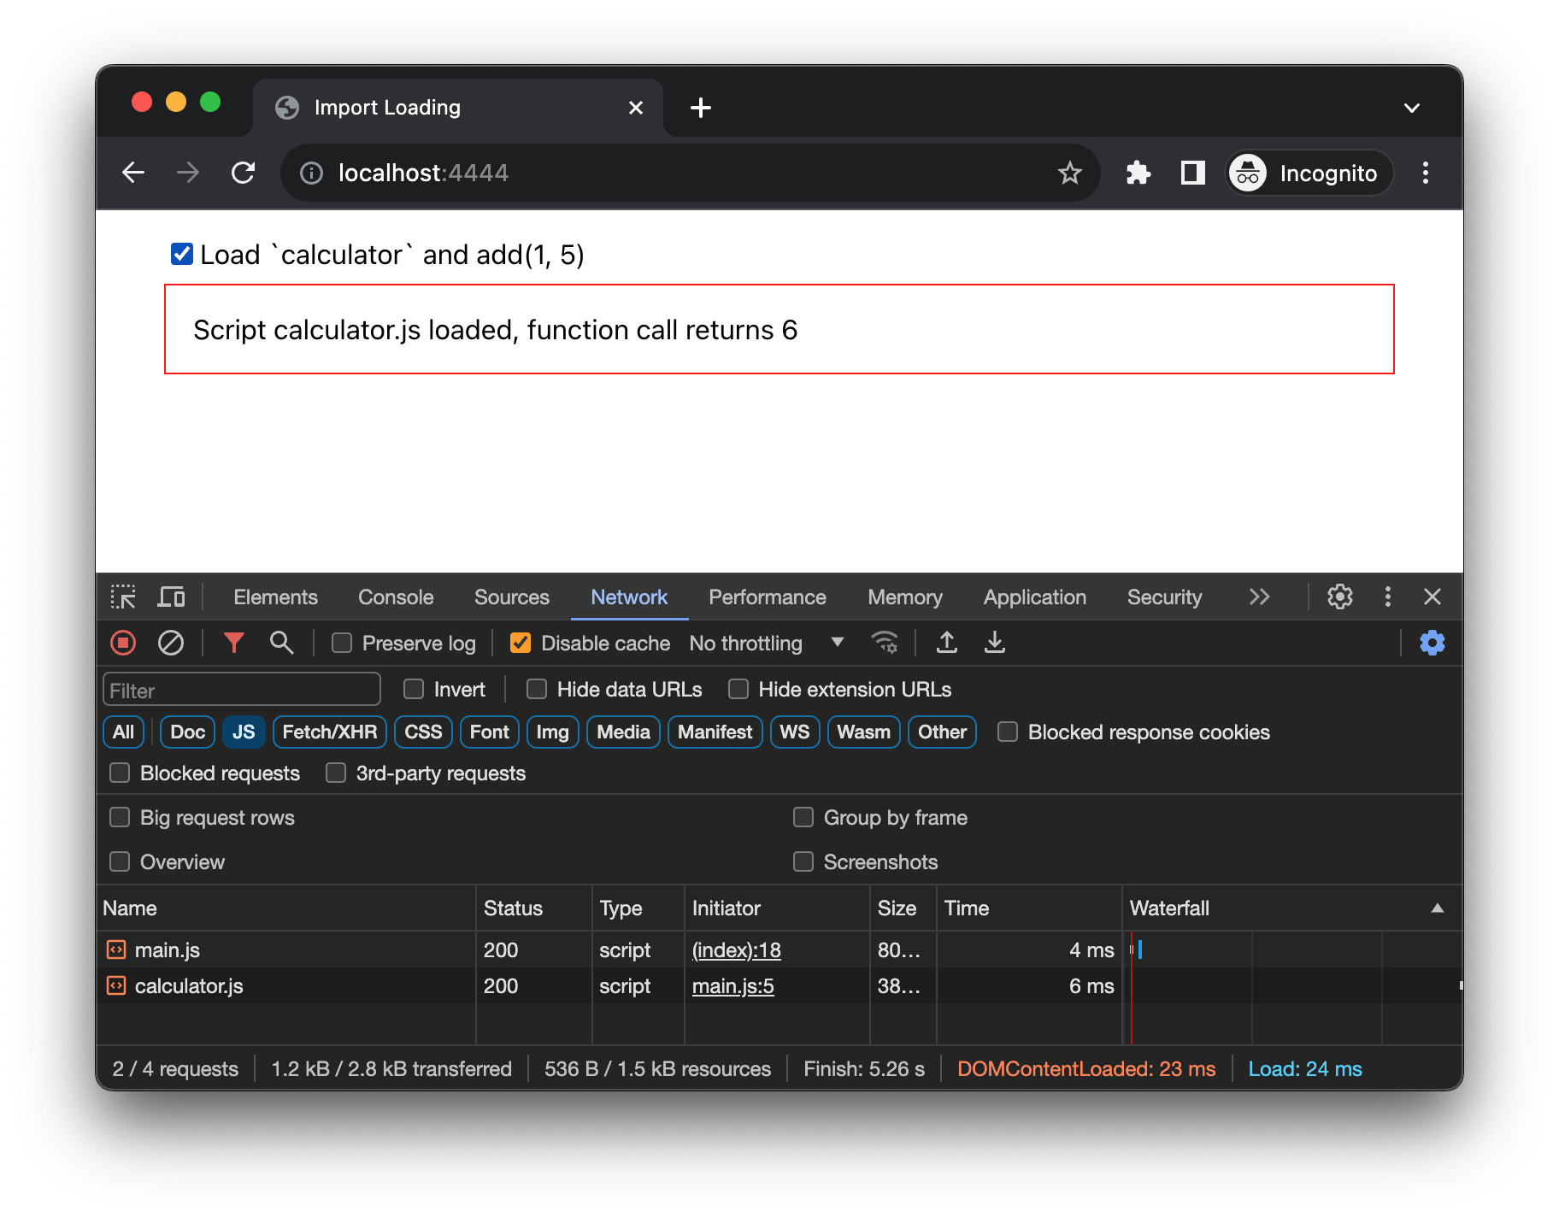The height and width of the screenshot is (1217, 1559).
Task: Expand the hidden DevTools panels chevron
Action: pos(1259,597)
